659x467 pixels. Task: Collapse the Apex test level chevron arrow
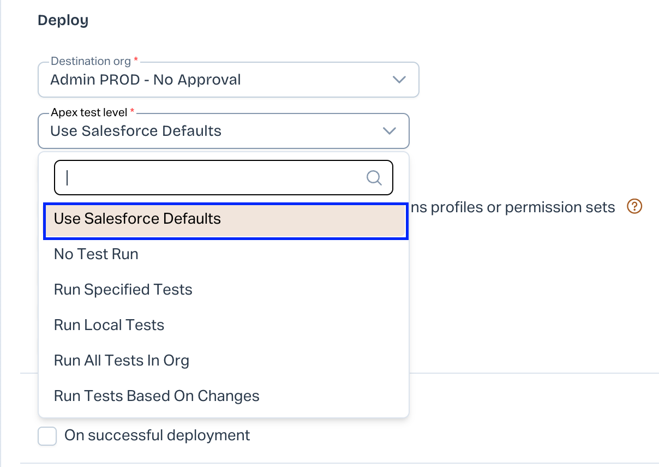tap(389, 131)
